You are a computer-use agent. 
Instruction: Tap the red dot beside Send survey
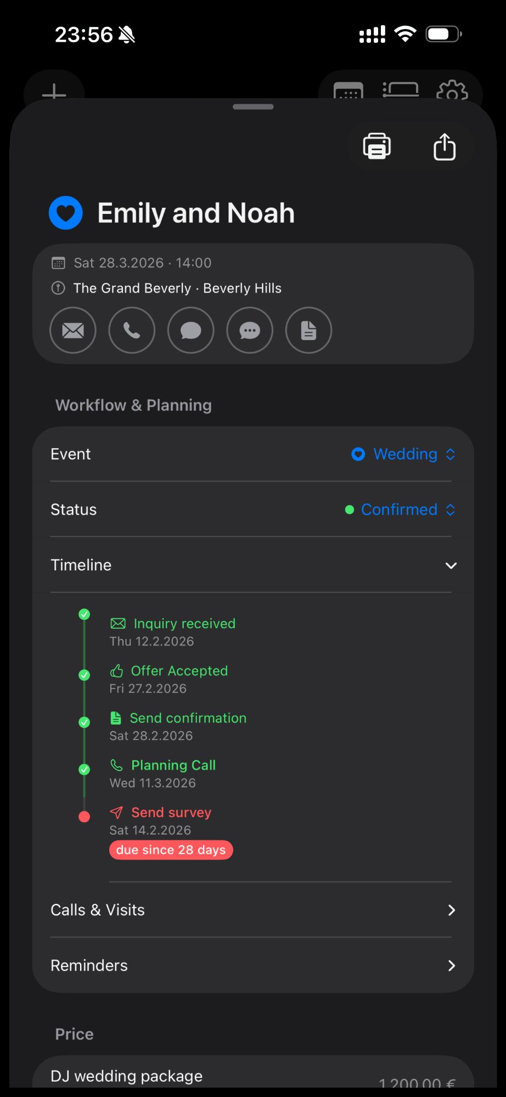[x=84, y=816]
